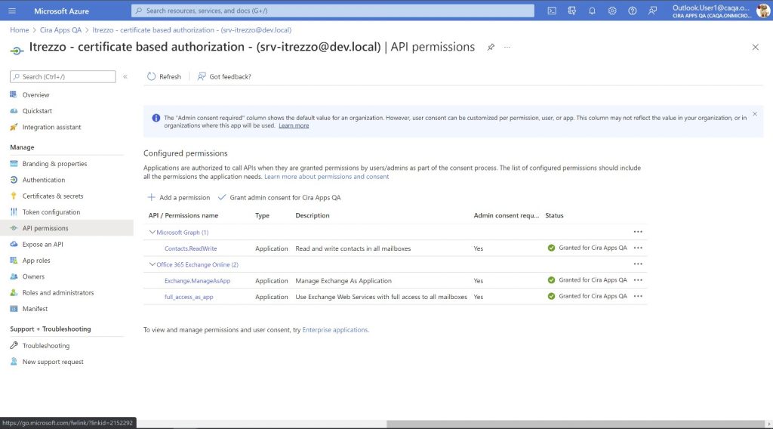Click the top search resources box

coord(333,11)
